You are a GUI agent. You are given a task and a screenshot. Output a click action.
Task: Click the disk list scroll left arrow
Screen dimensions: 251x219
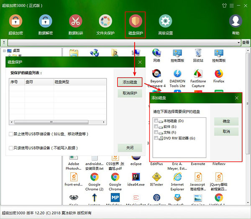12,122
